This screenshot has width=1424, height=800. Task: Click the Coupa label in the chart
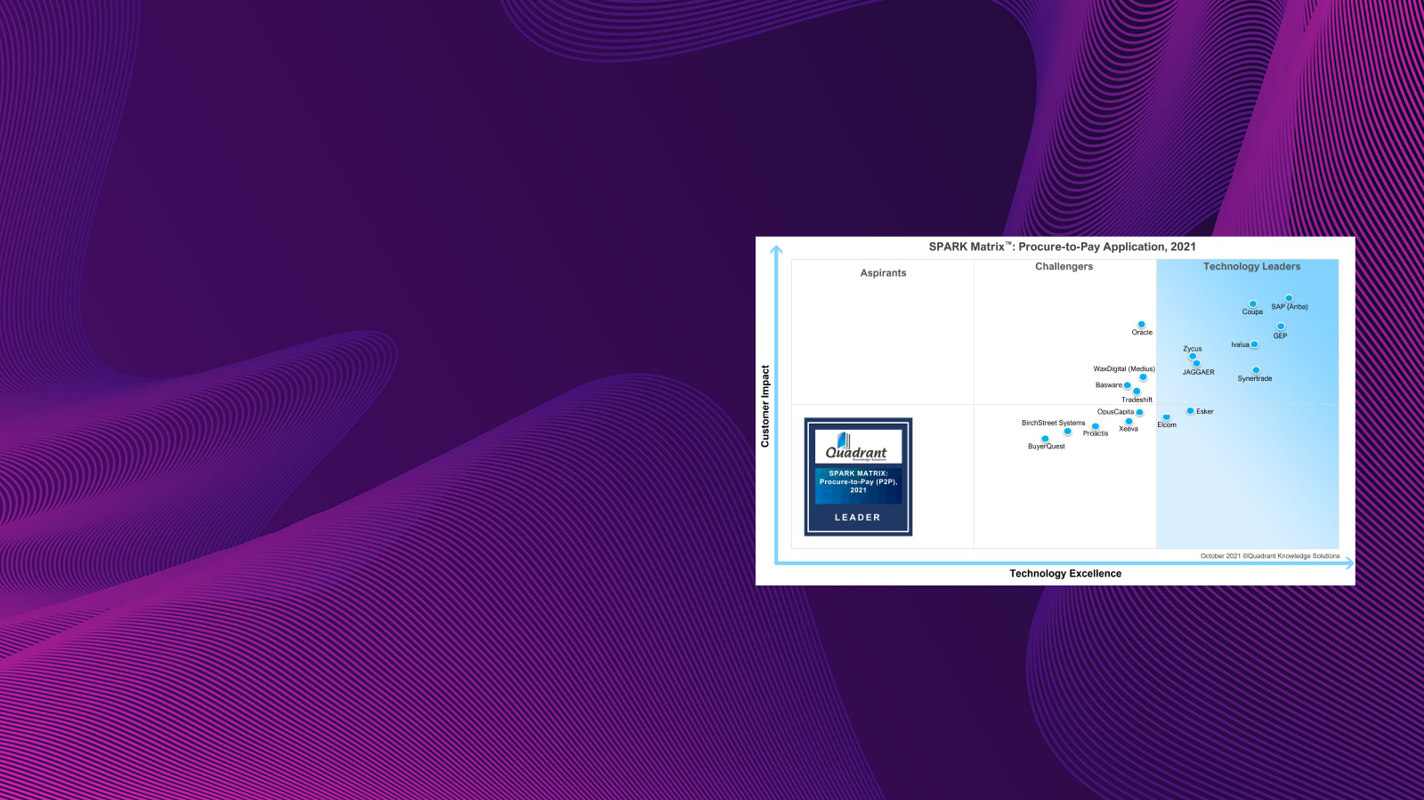(x=1252, y=312)
